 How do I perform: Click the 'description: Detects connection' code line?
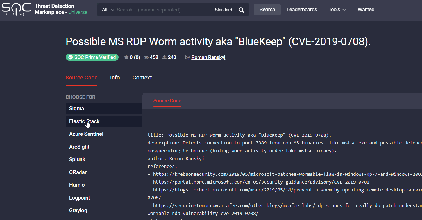click(x=285, y=147)
